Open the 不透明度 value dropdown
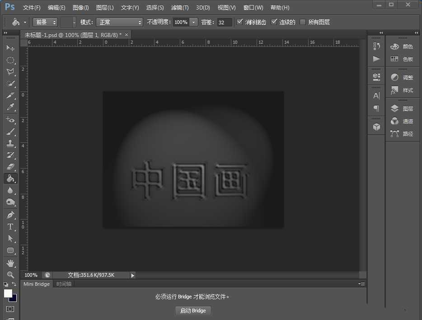 (193, 22)
